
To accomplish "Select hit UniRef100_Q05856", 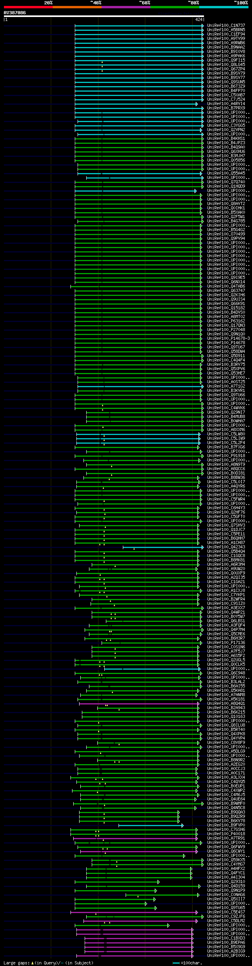I will click(x=226, y=160).
